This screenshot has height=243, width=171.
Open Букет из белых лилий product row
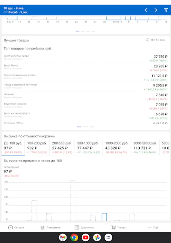pyautogui.click(x=85, y=57)
